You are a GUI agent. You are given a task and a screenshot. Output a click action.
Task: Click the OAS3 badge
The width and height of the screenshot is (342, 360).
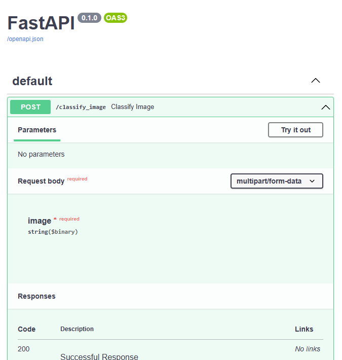[x=116, y=18]
